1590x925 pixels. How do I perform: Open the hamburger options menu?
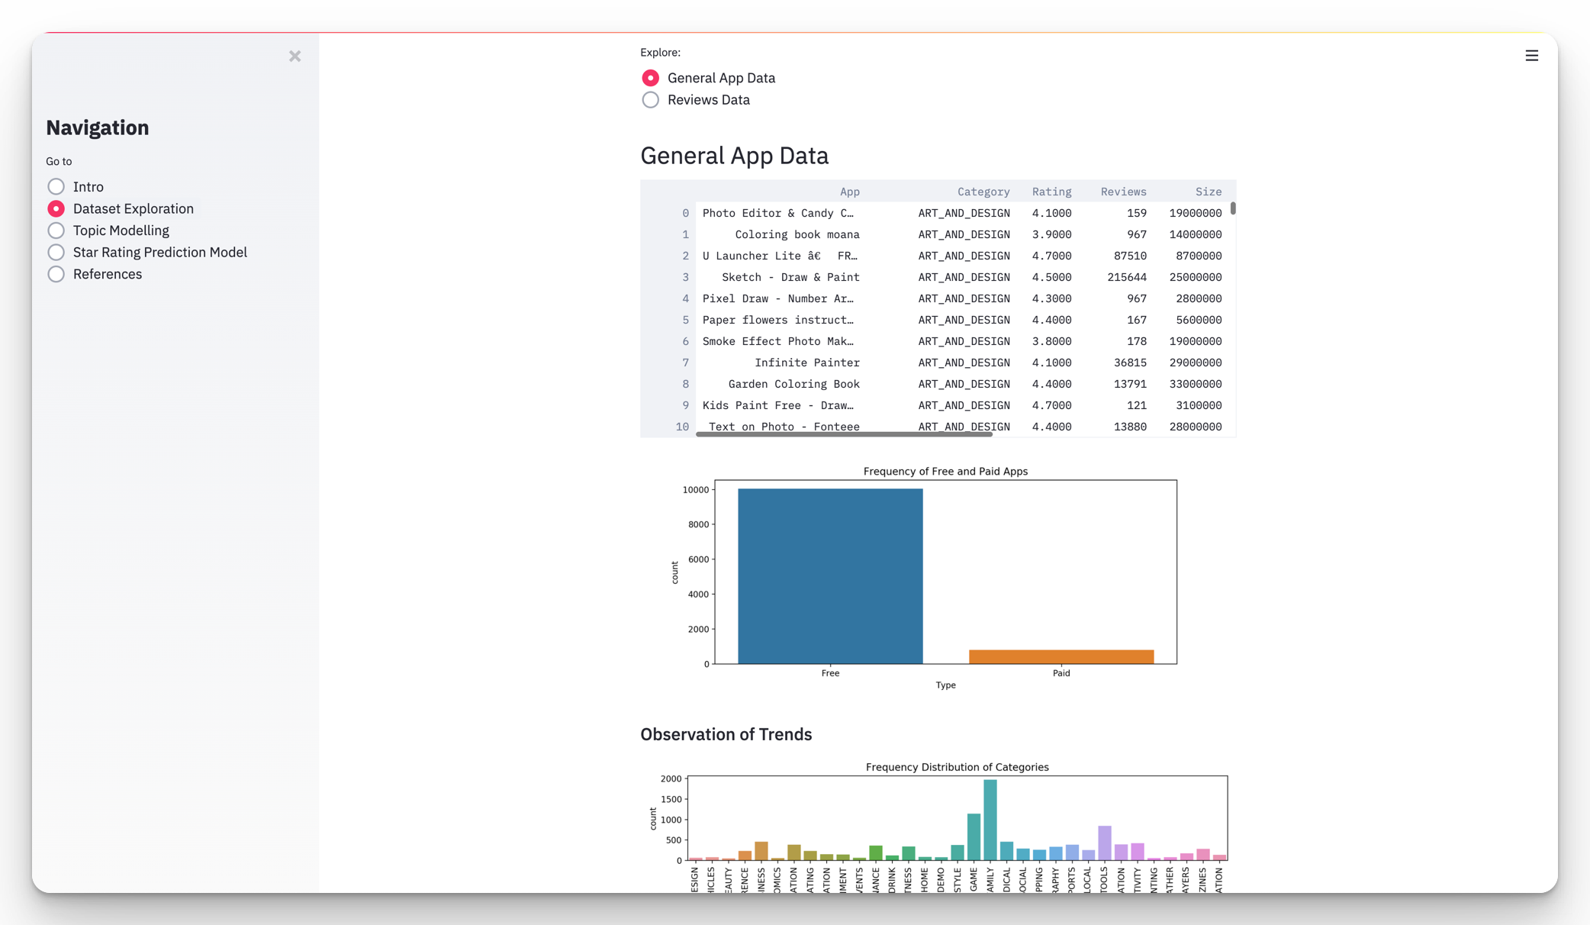pos(1531,56)
